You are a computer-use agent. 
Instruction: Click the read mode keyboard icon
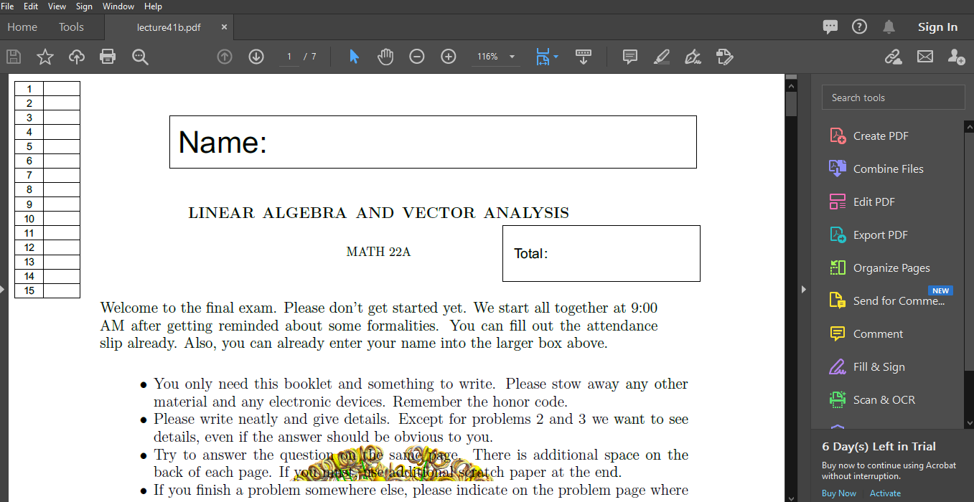coord(584,57)
